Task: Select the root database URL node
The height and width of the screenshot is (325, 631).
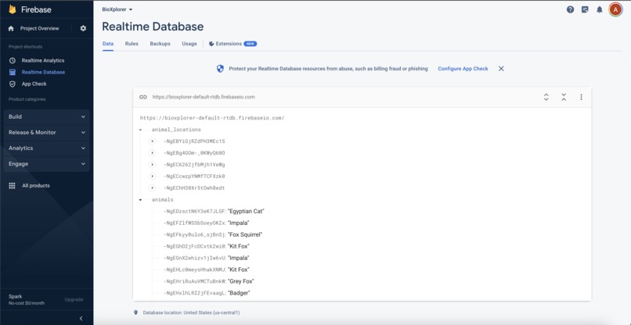Action: tap(212, 118)
